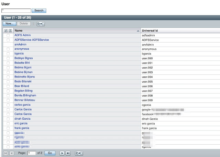Screen dimensions: 220x157
Task: Check the dinah Garcia row checkbox
Action: point(8,119)
